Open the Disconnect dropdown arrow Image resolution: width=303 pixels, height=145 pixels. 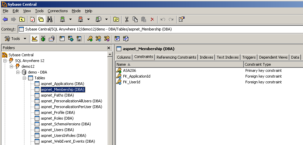89,19
